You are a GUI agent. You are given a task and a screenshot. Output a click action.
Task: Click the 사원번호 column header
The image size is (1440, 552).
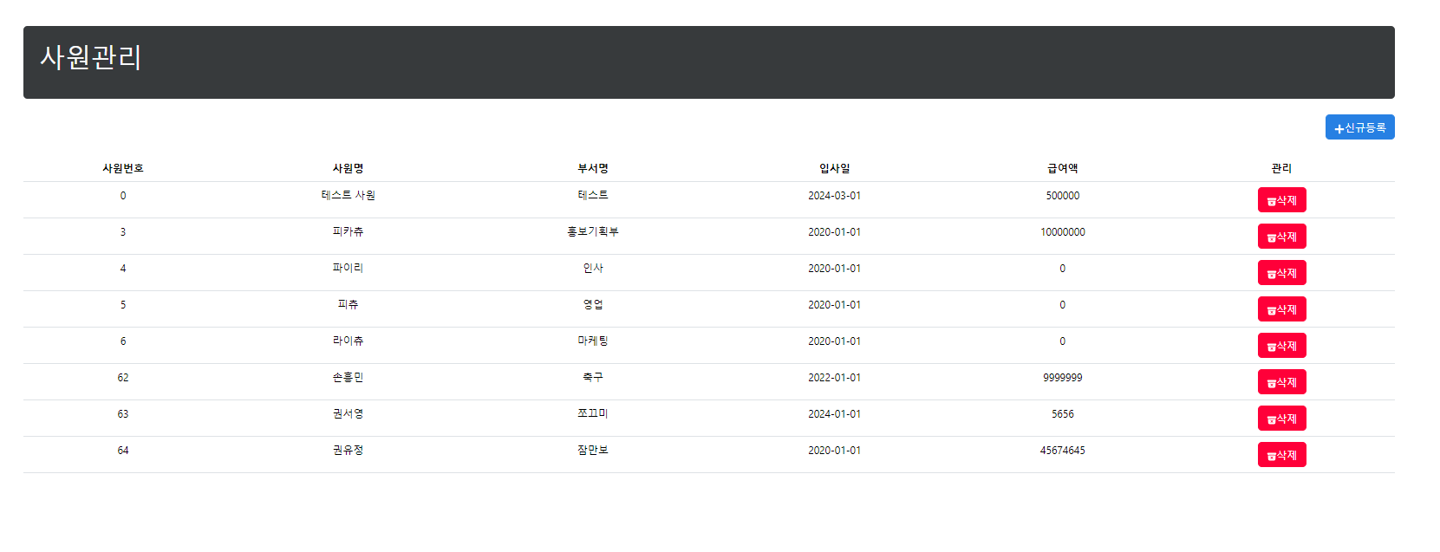[123, 168]
